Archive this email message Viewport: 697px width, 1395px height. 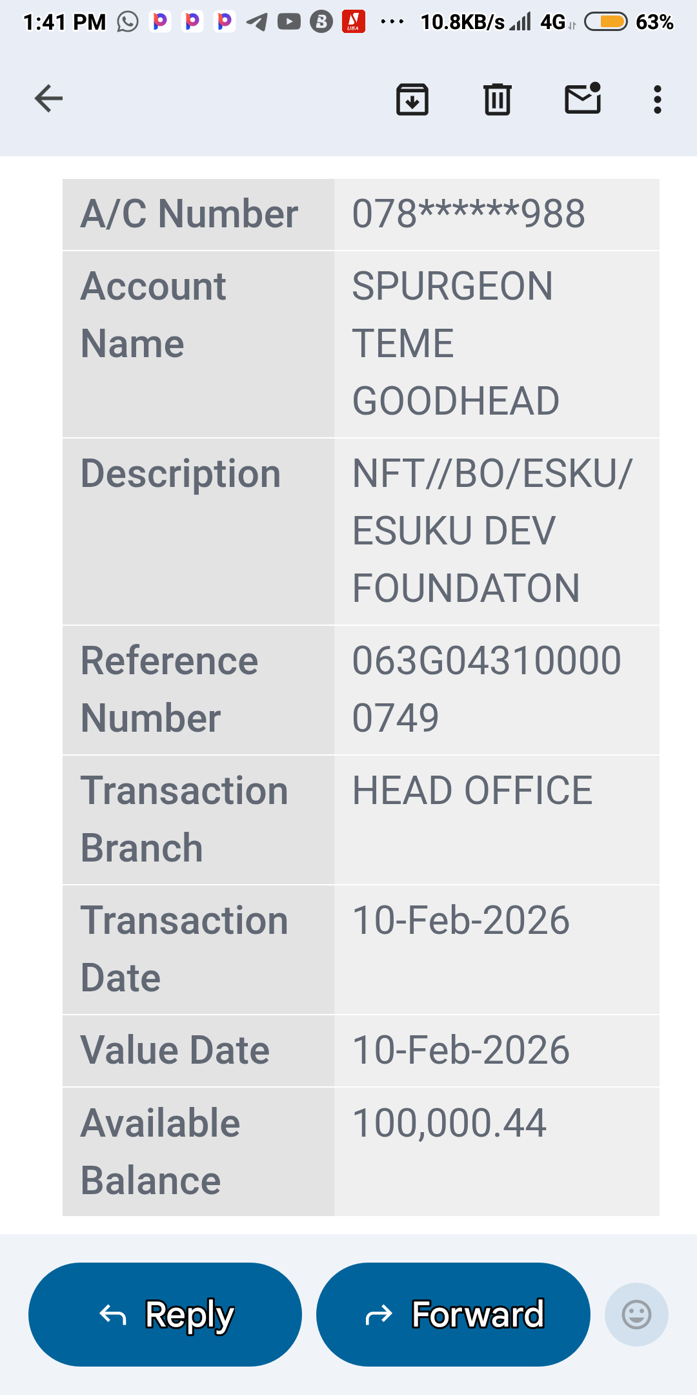[x=412, y=99]
